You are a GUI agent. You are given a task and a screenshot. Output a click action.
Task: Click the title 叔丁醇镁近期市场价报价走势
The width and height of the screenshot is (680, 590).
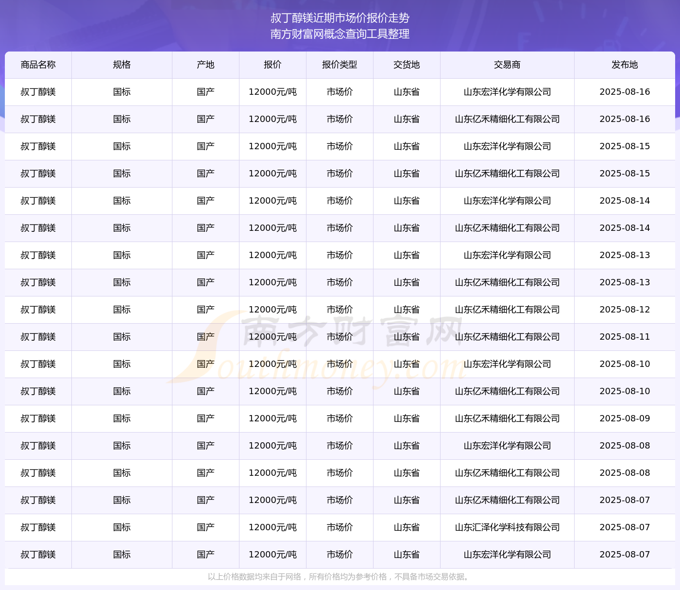pos(340,18)
